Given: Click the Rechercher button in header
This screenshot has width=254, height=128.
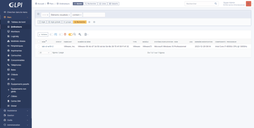Looking at the screenshot, I should pyautogui.click(x=91, y=4).
